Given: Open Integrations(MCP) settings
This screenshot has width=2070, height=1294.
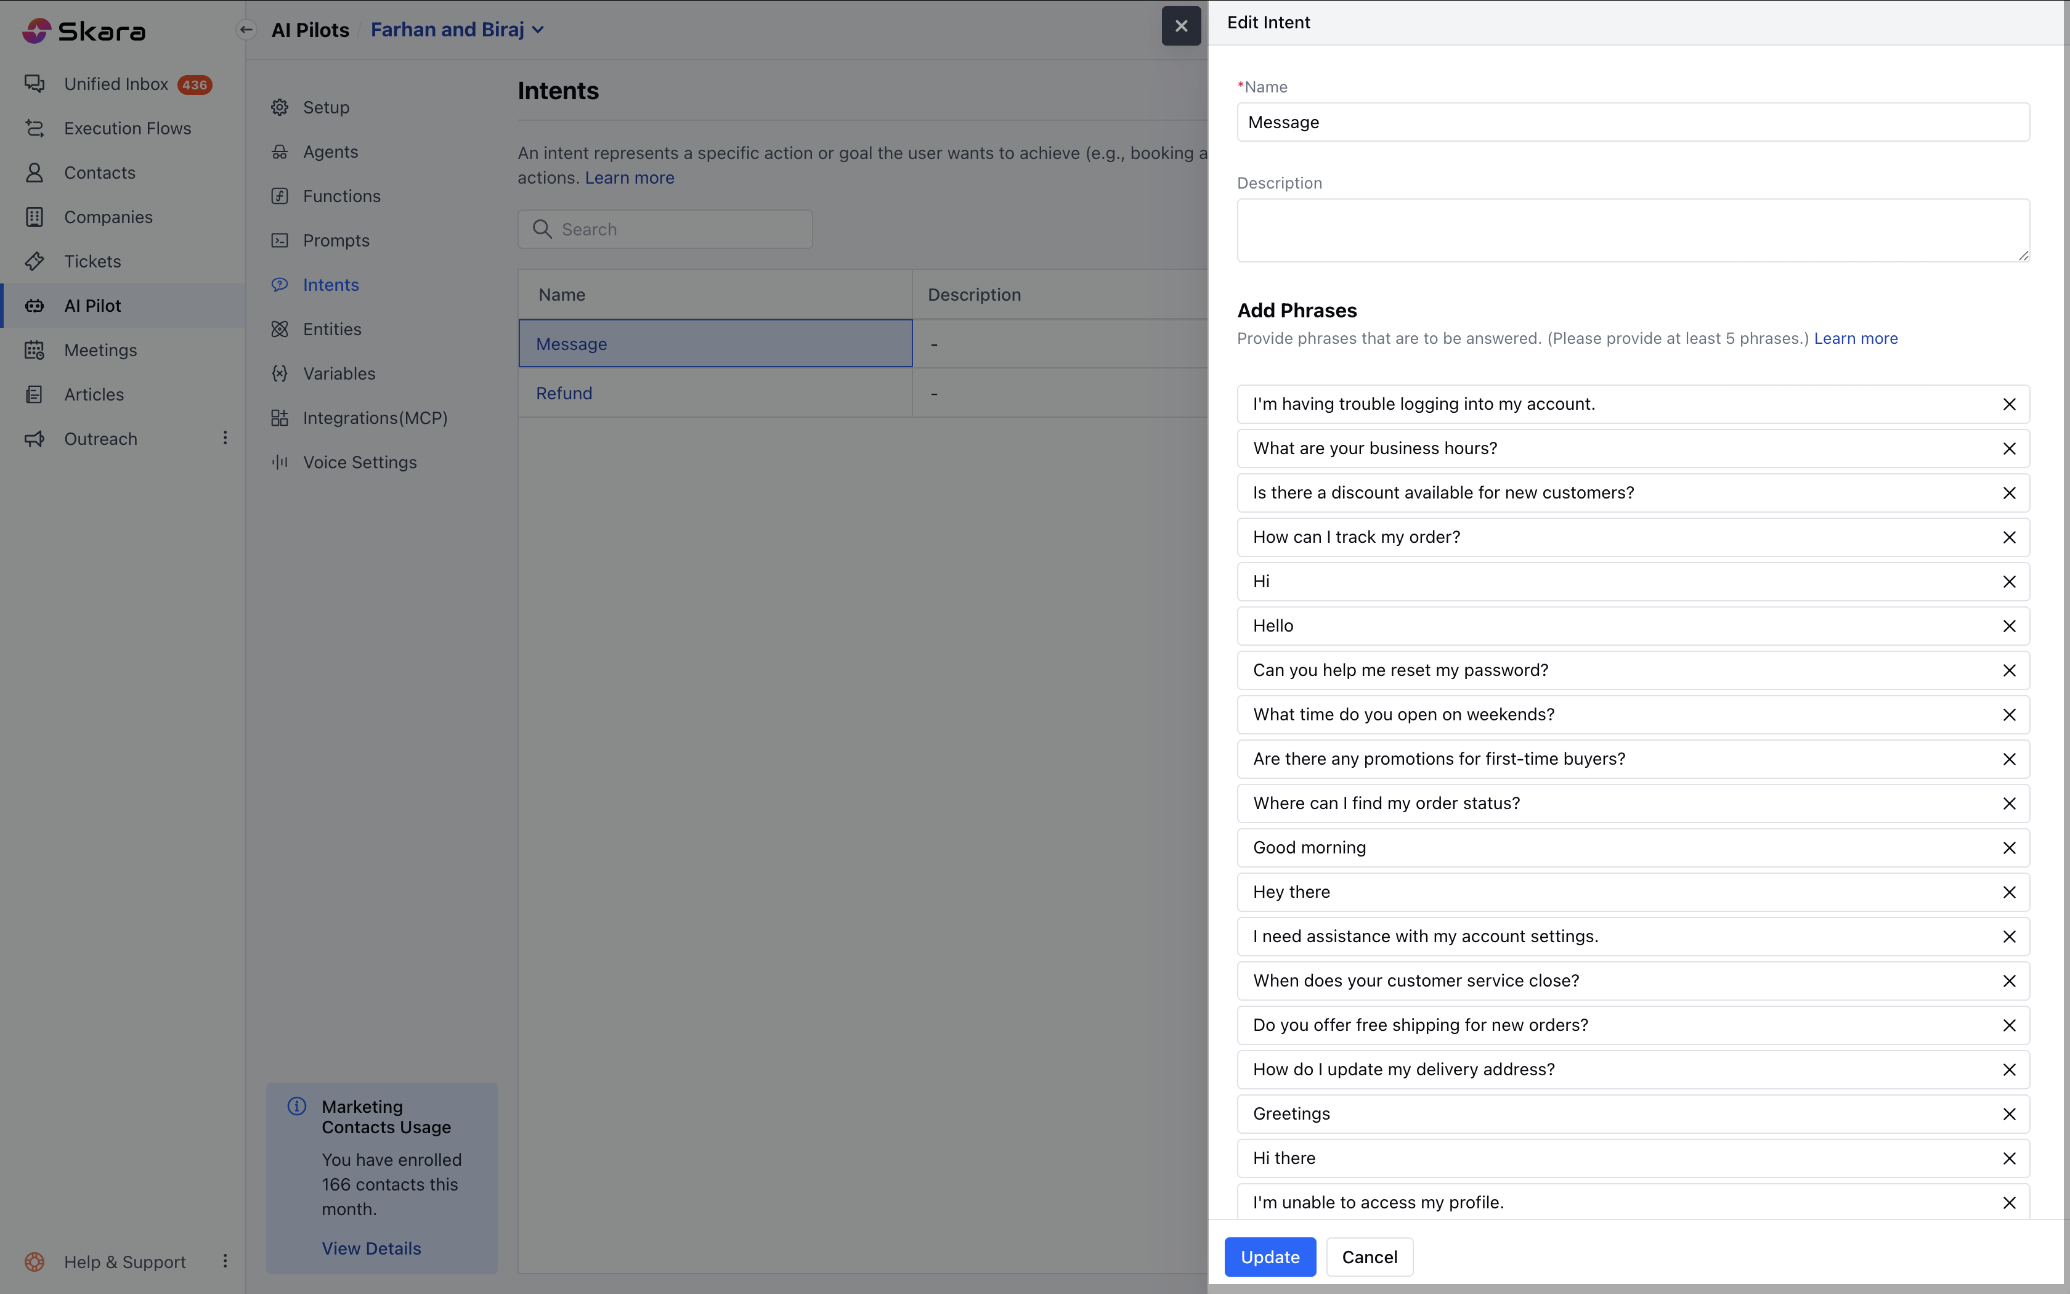Looking at the screenshot, I should tap(375, 418).
